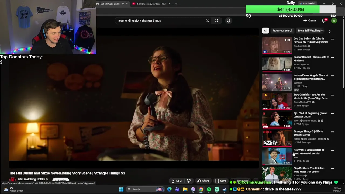This screenshot has height=194, width=345.
Task: Start voice search with the microphone icon
Action: pos(229,20)
